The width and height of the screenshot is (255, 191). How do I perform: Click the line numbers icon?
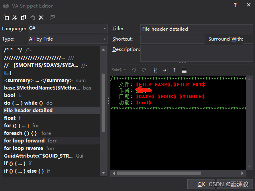pyautogui.click(x=155, y=70)
